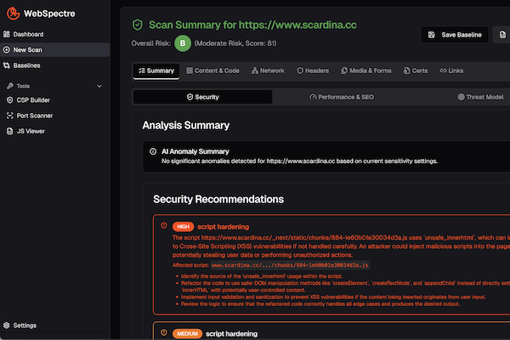
Task: Click the MEDIUM severity badge
Action: click(x=187, y=334)
